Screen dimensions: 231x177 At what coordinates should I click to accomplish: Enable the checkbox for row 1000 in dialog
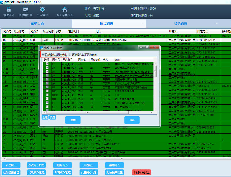click(x=47, y=95)
